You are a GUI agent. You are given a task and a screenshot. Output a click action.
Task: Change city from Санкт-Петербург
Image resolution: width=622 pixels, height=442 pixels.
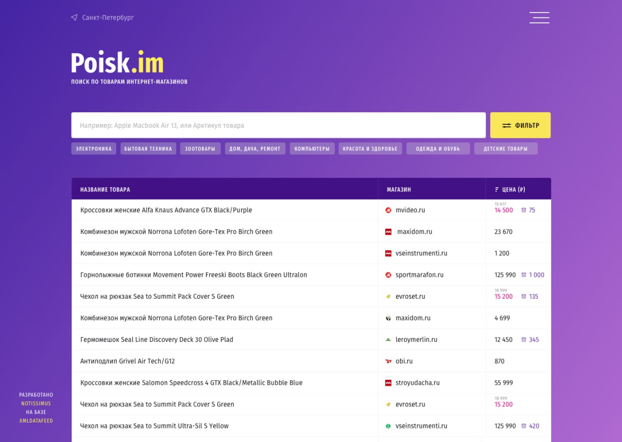pyautogui.click(x=108, y=17)
